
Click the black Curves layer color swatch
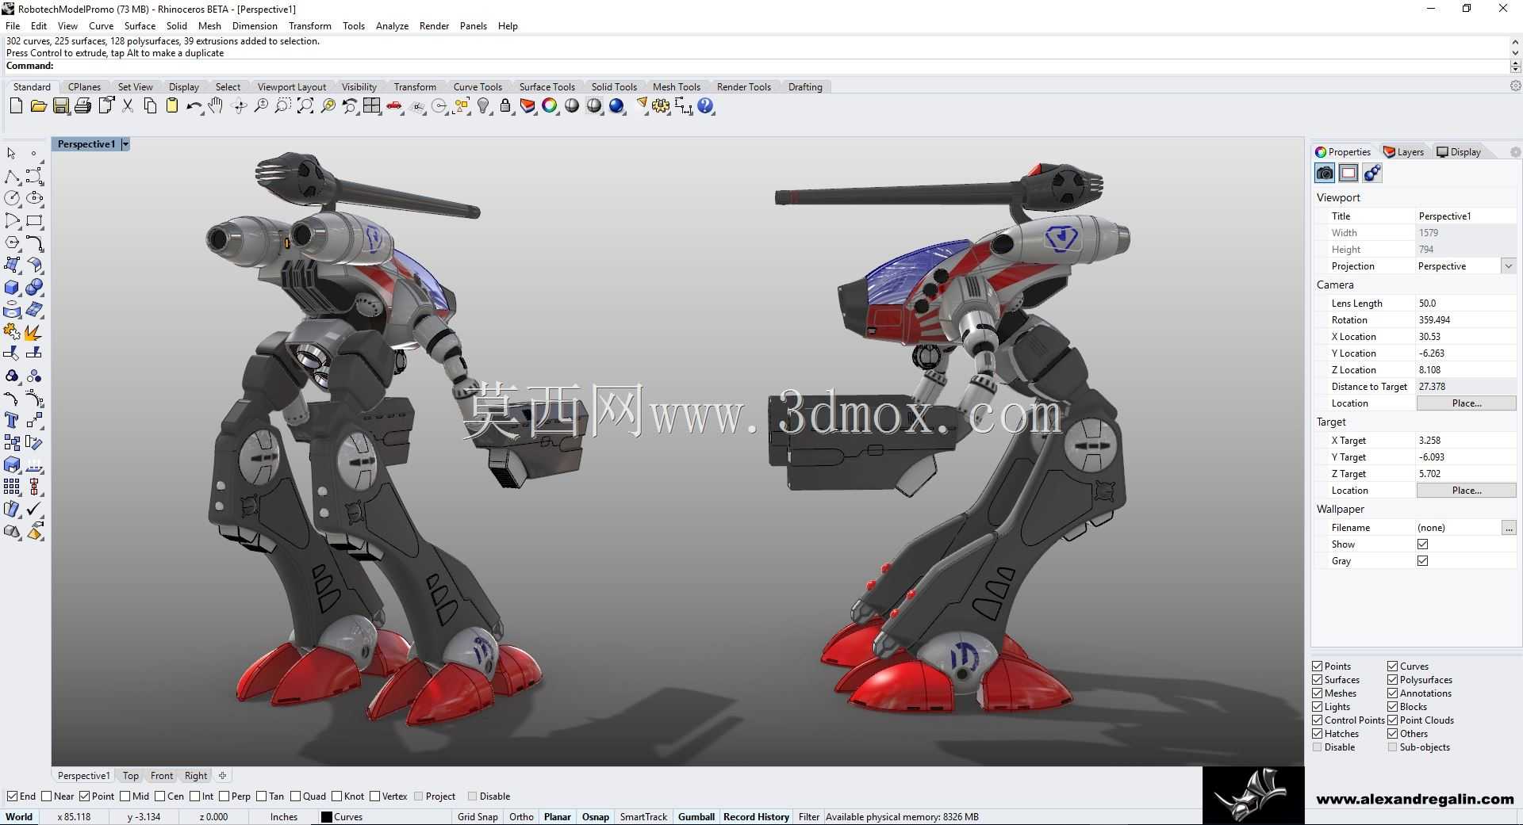[326, 816]
